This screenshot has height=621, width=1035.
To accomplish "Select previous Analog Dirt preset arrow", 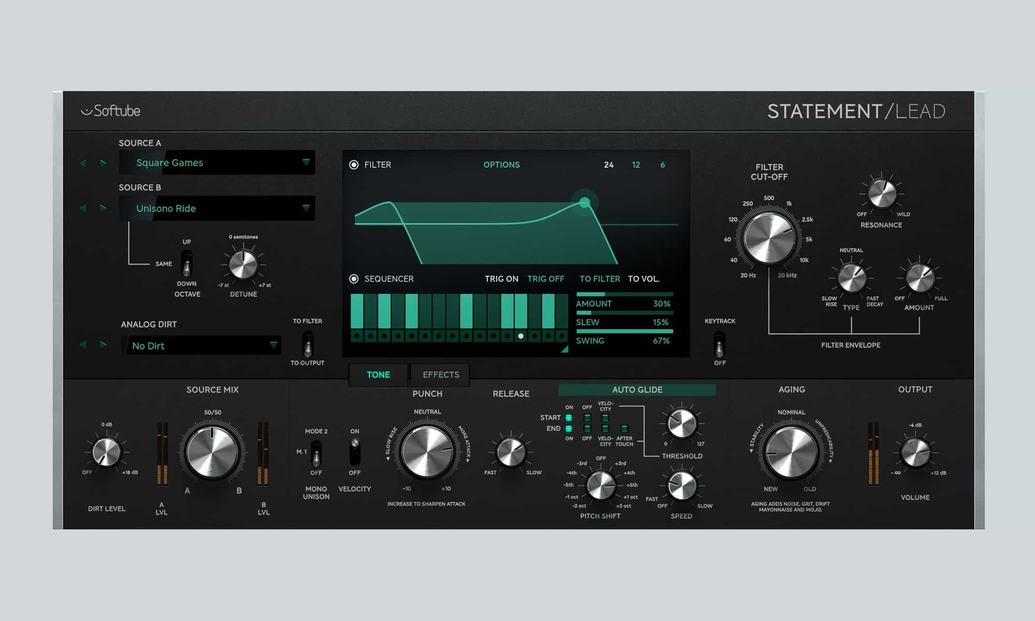I will pos(83,345).
